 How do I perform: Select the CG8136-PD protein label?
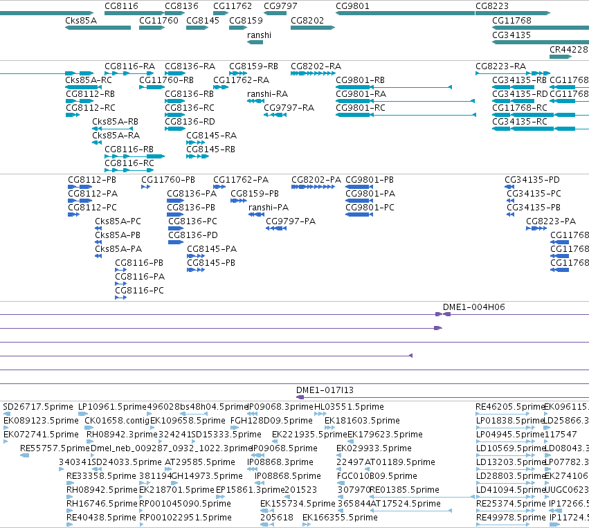(193, 235)
